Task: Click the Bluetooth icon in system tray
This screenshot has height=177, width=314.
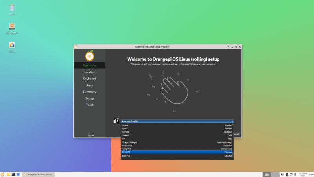Action: tap(295, 175)
